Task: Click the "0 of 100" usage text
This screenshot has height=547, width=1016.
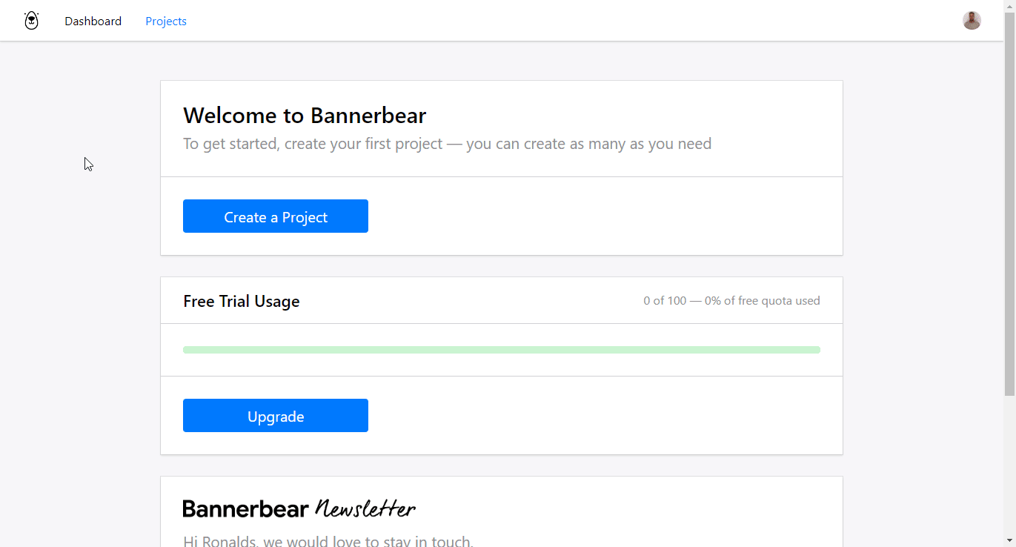Action: click(x=665, y=300)
